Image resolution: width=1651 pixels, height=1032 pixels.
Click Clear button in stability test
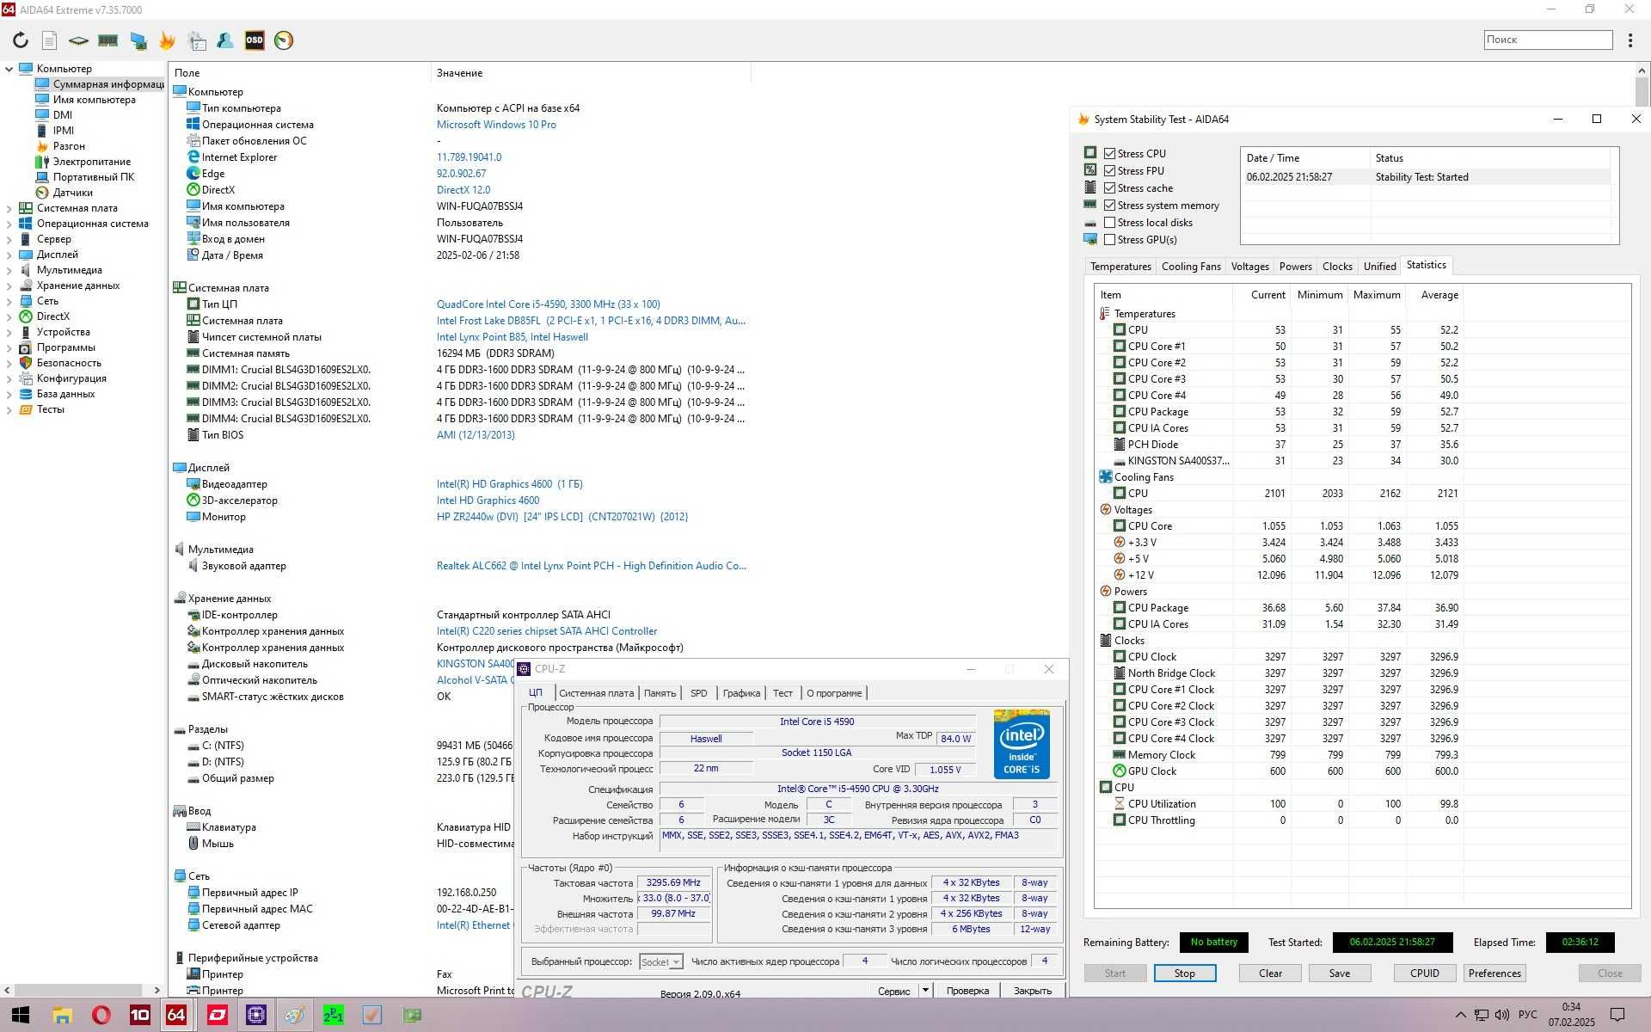[x=1270, y=974]
